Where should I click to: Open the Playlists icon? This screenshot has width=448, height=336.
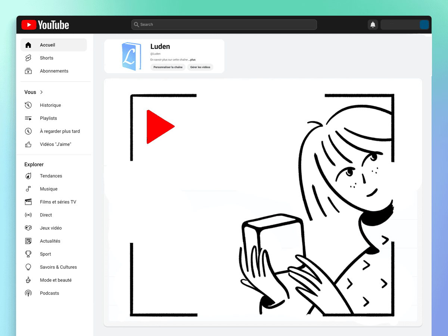(28, 118)
